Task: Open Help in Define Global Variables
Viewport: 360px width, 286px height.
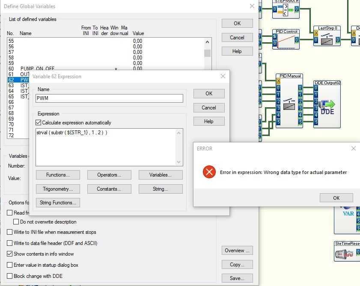Action: (237, 51)
